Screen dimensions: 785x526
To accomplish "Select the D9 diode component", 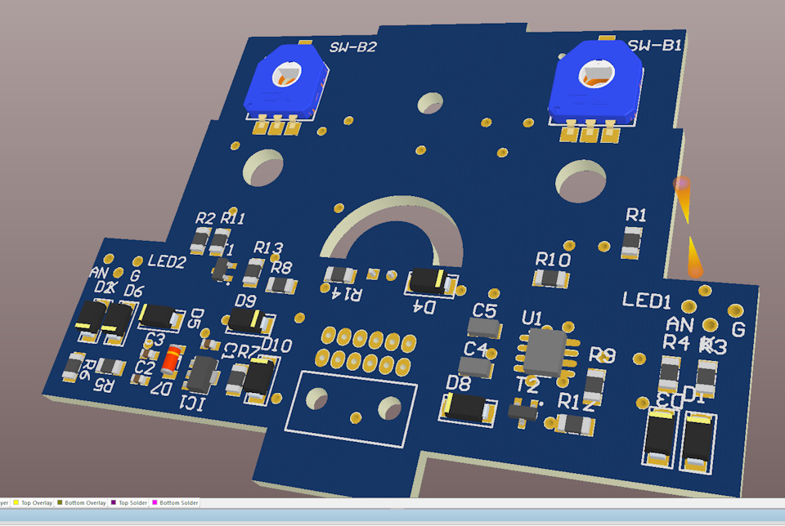I will (x=249, y=322).
